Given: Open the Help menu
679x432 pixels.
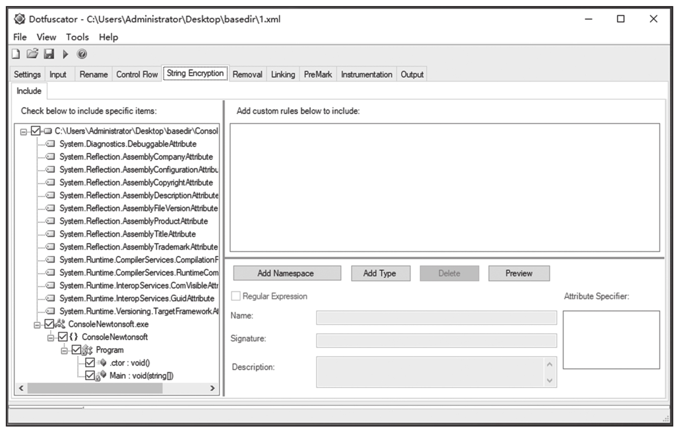Looking at the screenshot, I should tap(108, 37).
